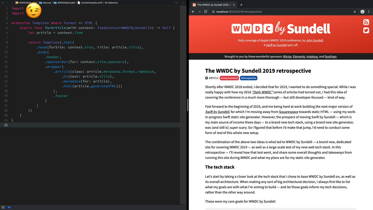Image resolution: width=373 pixels, height=210 pixels.
Task: Go back in the Chrome browser
Action: pyautogui.click(x=193, y=12)
